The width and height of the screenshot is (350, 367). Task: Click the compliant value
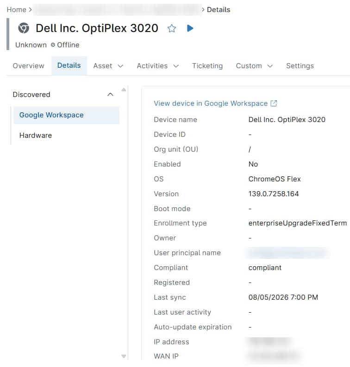coord(265,268)
